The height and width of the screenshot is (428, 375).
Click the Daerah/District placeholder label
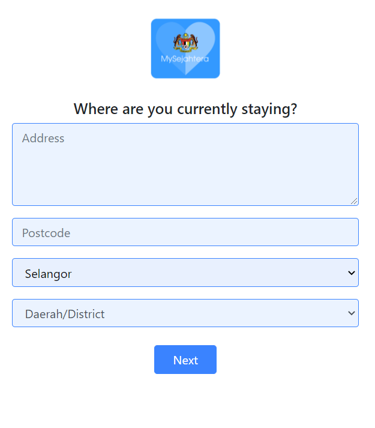tap(65, 314)
